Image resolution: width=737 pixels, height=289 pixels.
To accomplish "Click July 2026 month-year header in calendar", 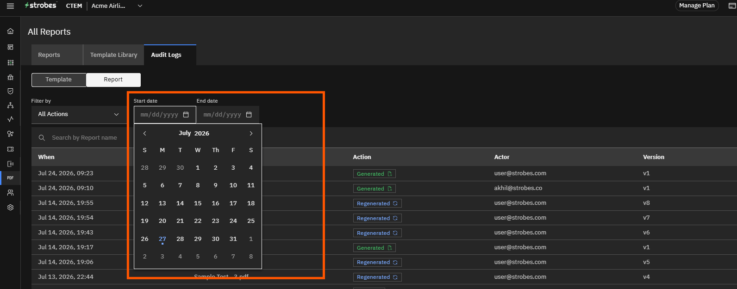I will 194,133.
